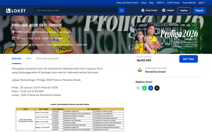Click Jadwal Pertandingan Proliga 2026 line
The height and width of the screenshot is (132, 212).
pyautogui.click(x=46, y=80)
